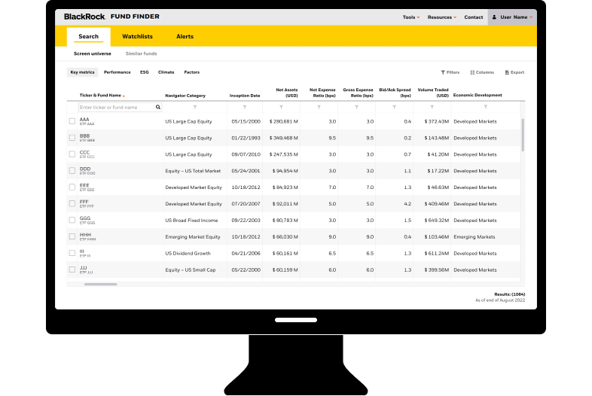Screen dimensions: 592x396
Task: Click the Filters funnel icon
Action: pos(443,72)
